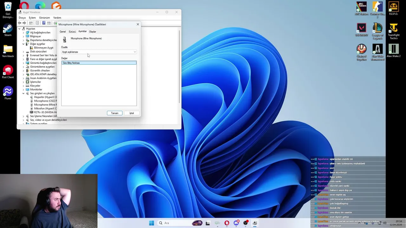This screenshot has height=228, width=406.
Task: Open Alan Wake 2 desktop shortcut
Action: [x=394, y=51]
